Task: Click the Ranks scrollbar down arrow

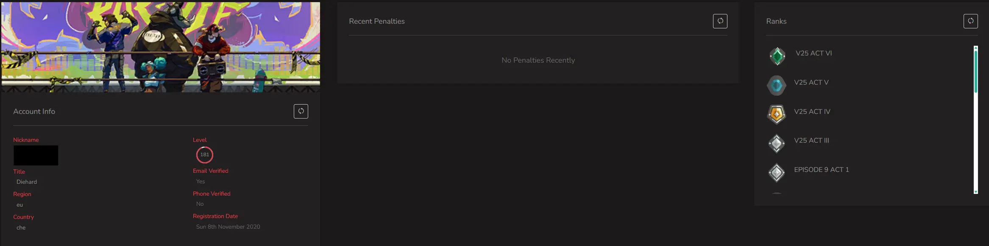Action: (x=975, y=192)
